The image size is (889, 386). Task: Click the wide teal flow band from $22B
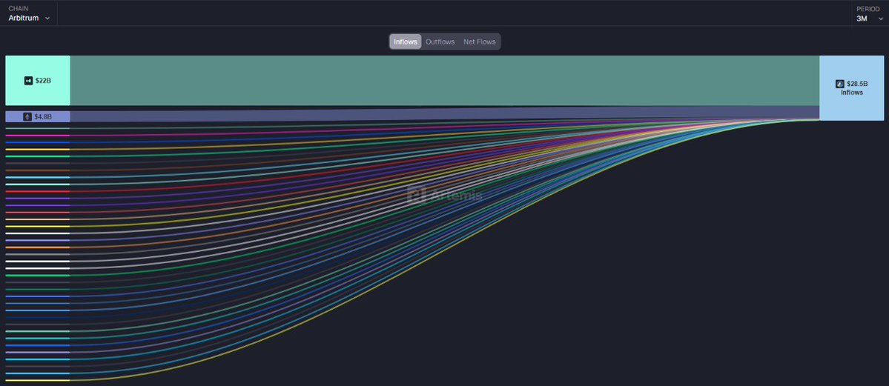445,80
